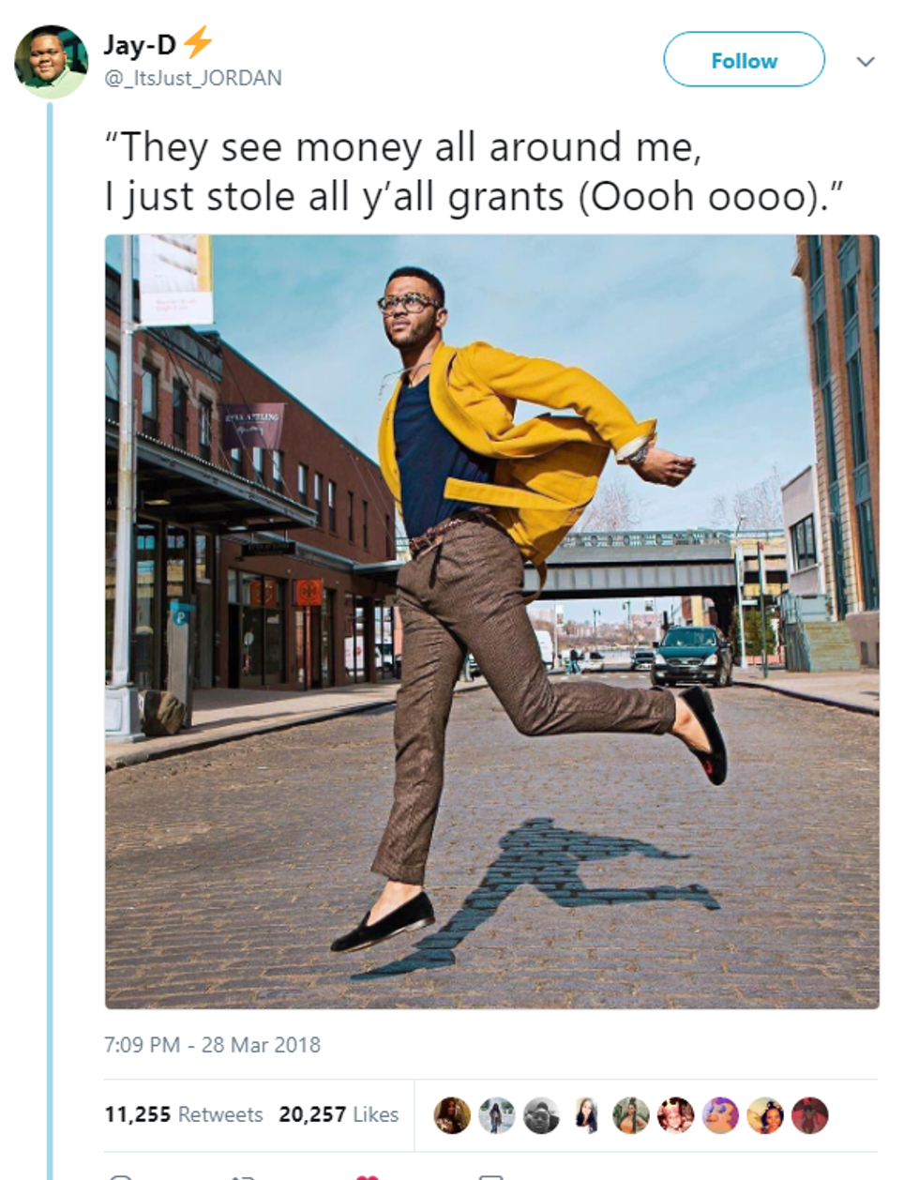919x1180 pixels.
Task: Open the first liker avatar with brown tones
Action: [x=452, y=1115]
